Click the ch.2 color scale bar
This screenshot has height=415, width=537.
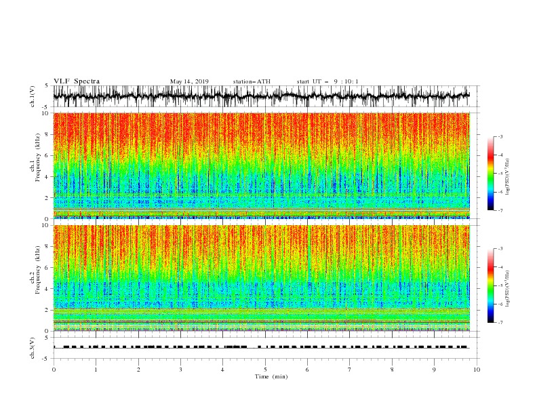[x=490, y=285]
